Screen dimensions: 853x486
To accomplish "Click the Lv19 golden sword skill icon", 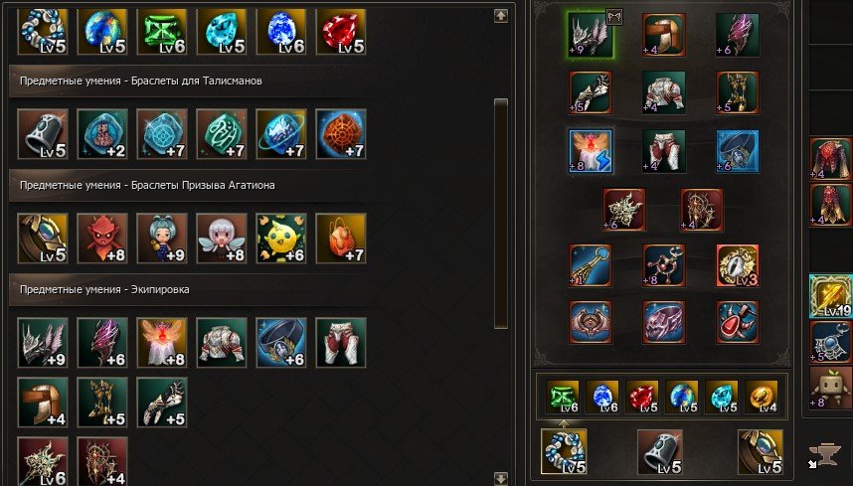I will (x=831, y=296).
